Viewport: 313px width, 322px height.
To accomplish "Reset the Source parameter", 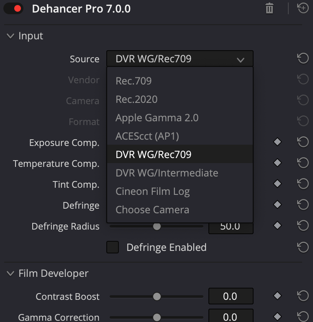I will click(x=303, y=59).
